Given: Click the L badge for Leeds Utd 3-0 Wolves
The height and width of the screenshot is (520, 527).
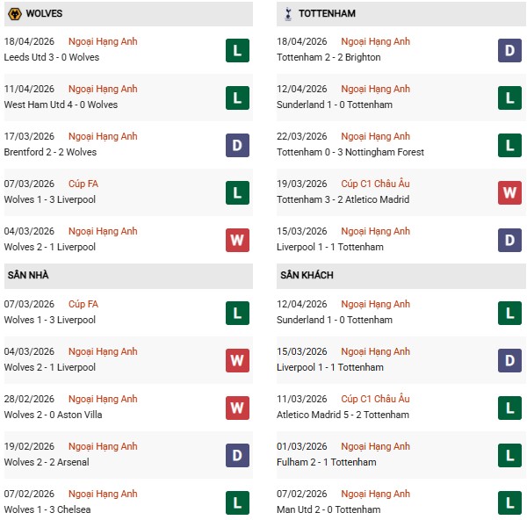Looking at the screenshot, I should click(x=237, y=50).
